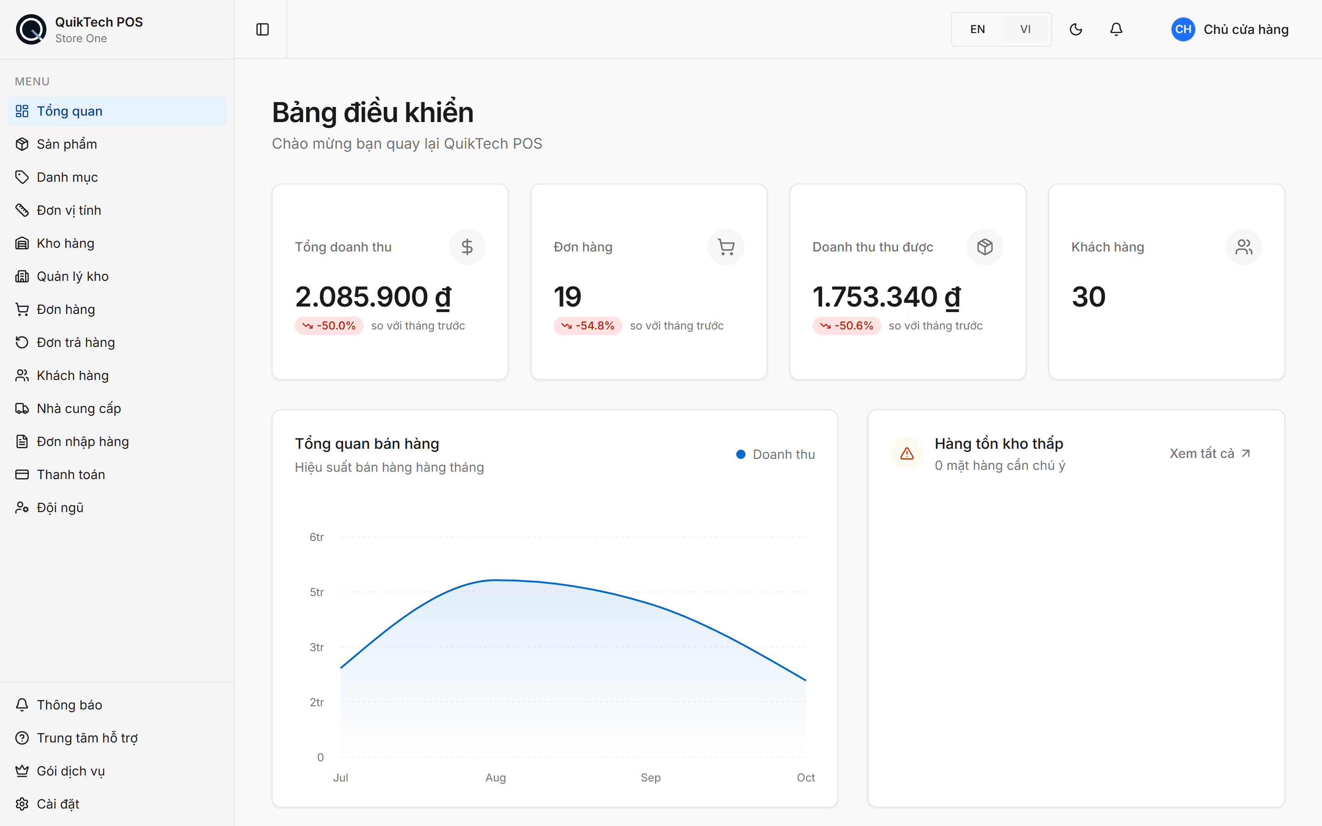Click cart icon on Đơn hàng card
Screen dimensions: 1322x826
726,247
